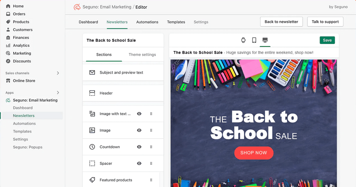Click the envelope icon for Subject section
The image size is (356, 187).
[x=92, y=73]
